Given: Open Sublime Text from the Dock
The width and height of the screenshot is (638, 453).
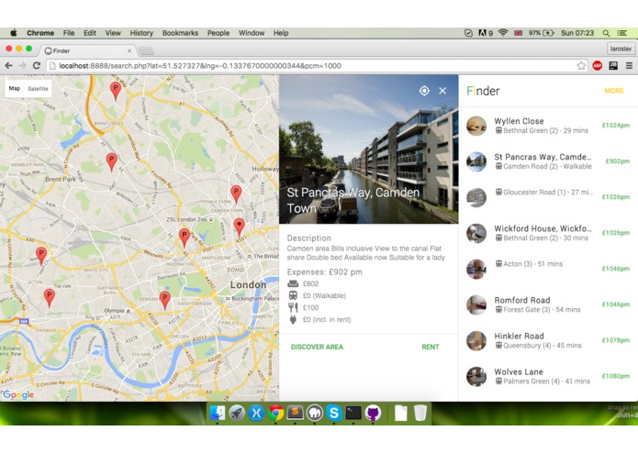Looking at the screenshot, I should (295, 413).
